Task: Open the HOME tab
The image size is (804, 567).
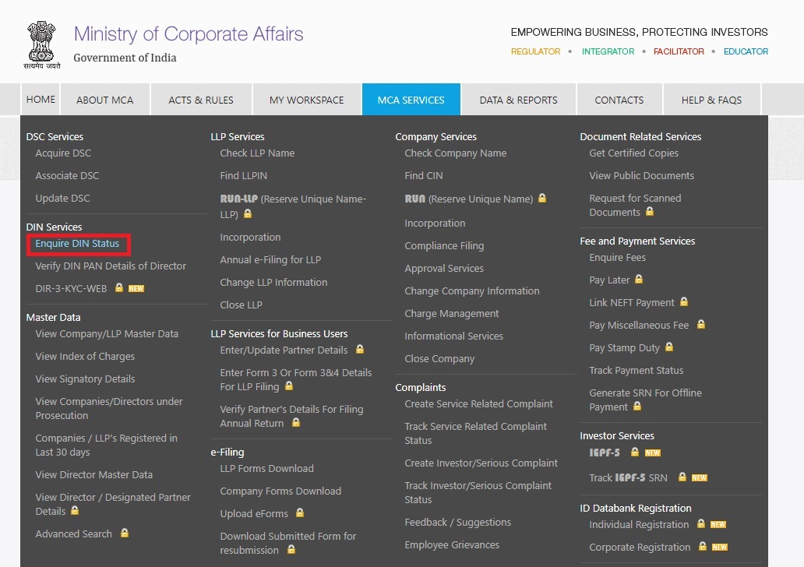Action: point(41,100)
